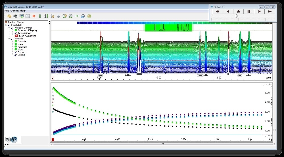Select the Spectra Display tree item

tap(27, 30)
